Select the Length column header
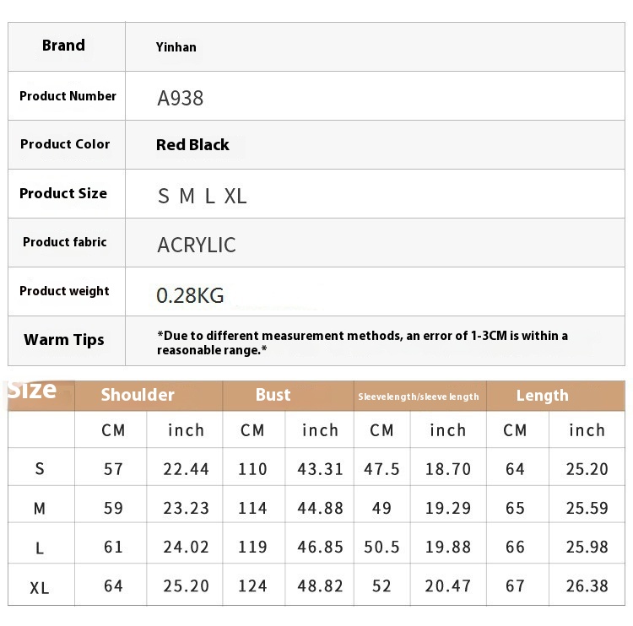 point(542,396)
